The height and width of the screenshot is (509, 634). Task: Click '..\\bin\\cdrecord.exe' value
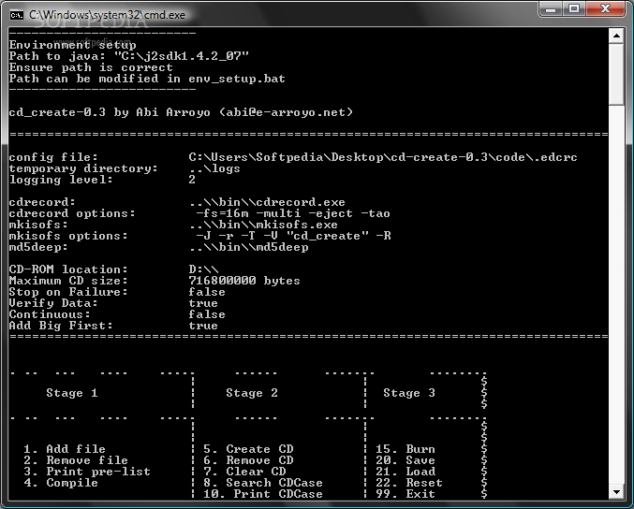coord(267,202)
